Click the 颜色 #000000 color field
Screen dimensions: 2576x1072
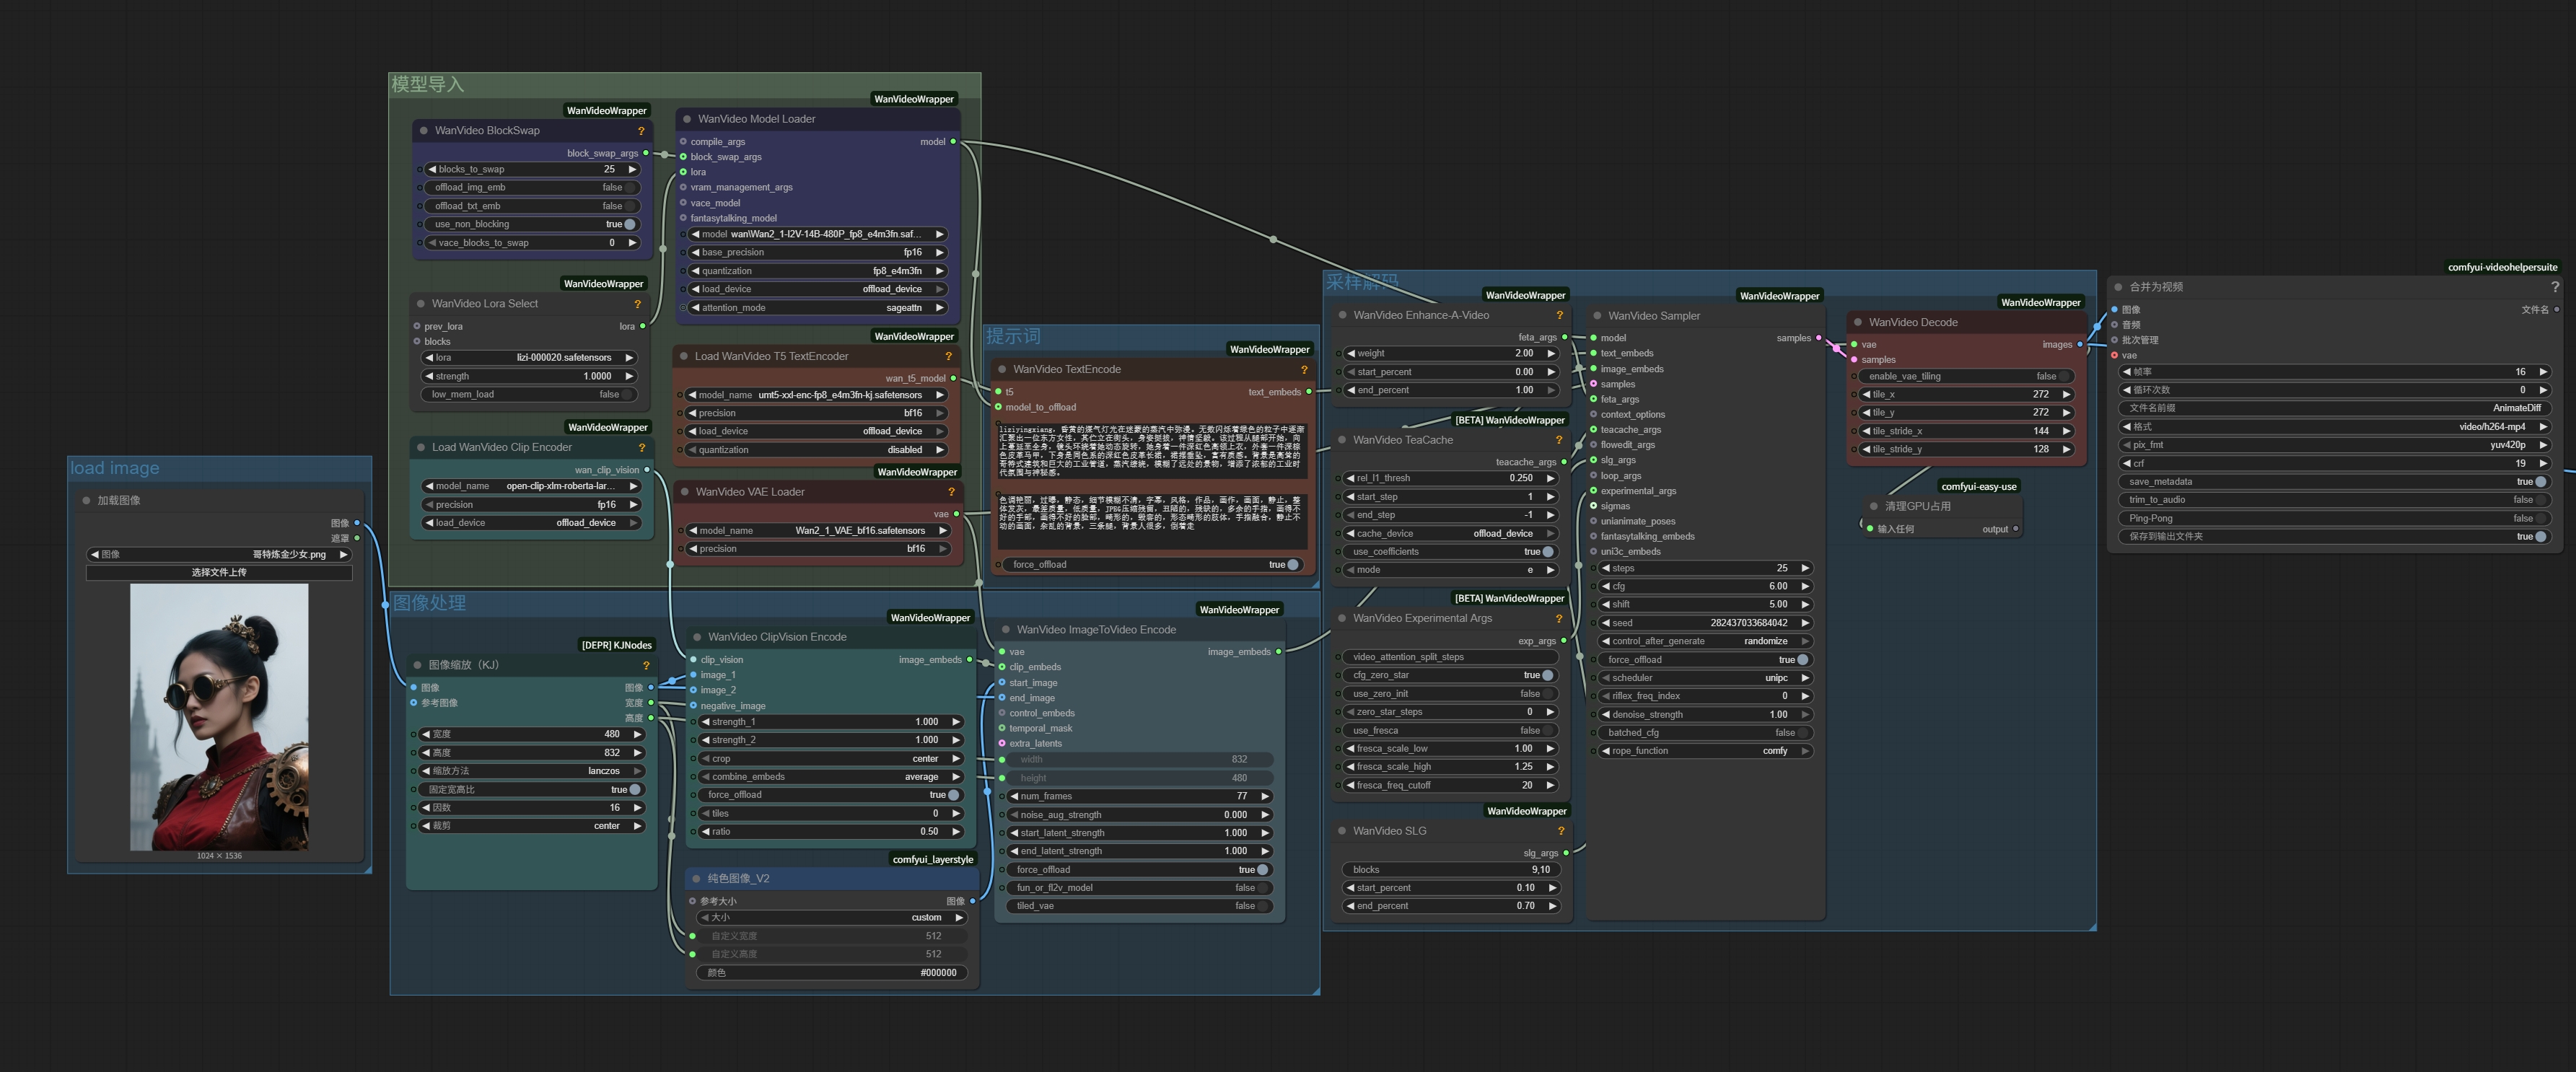(831, 973)
